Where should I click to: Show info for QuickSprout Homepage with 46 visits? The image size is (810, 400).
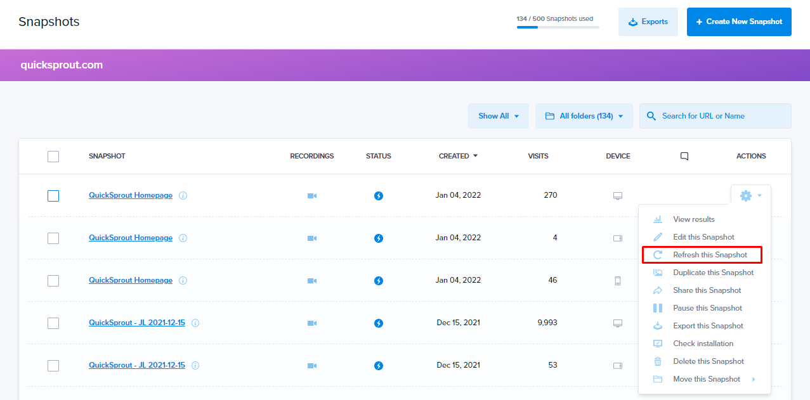point(183,281)
